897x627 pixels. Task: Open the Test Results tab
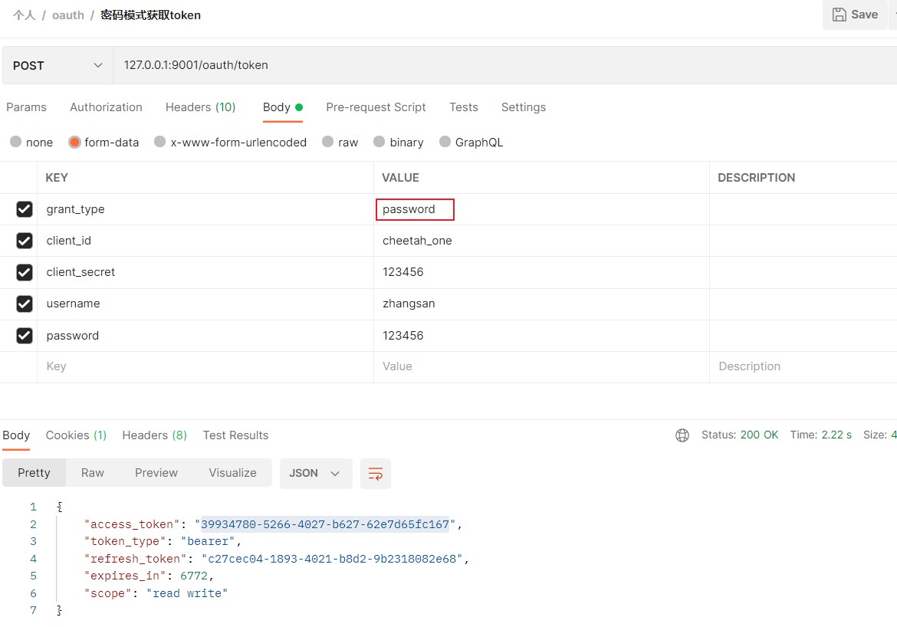[235, 435]
